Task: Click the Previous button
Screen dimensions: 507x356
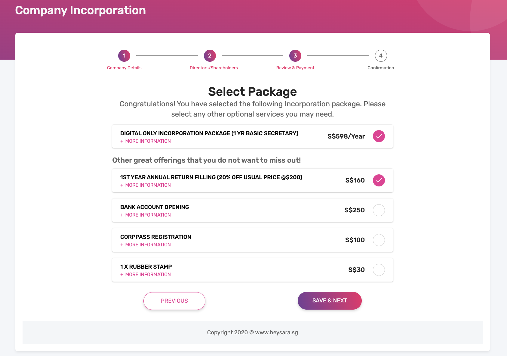Action: pos(174,301)
